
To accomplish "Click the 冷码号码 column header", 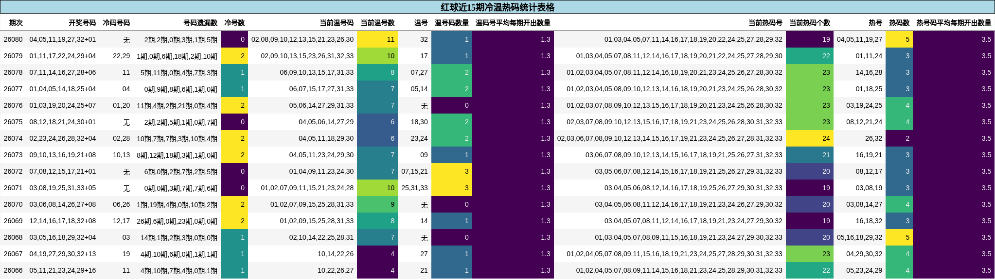I will pyautogui.click(x=116, y=23).
